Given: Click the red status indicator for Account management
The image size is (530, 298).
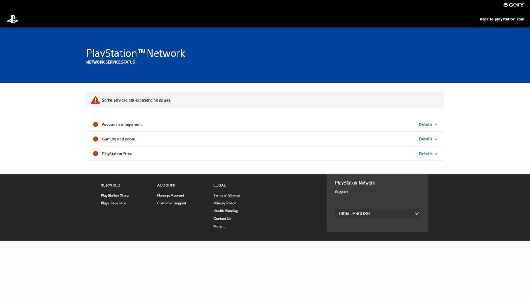Looking at the screenshot, I should pos(95,124).
